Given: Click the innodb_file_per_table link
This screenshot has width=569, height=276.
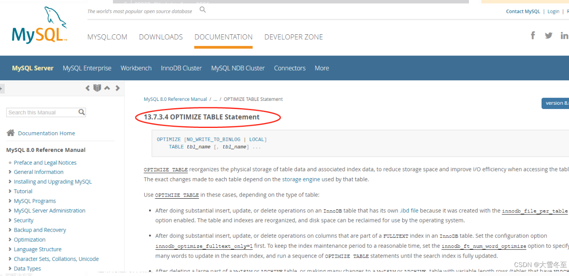Looking at the screenshot, I should pos(534,210).
